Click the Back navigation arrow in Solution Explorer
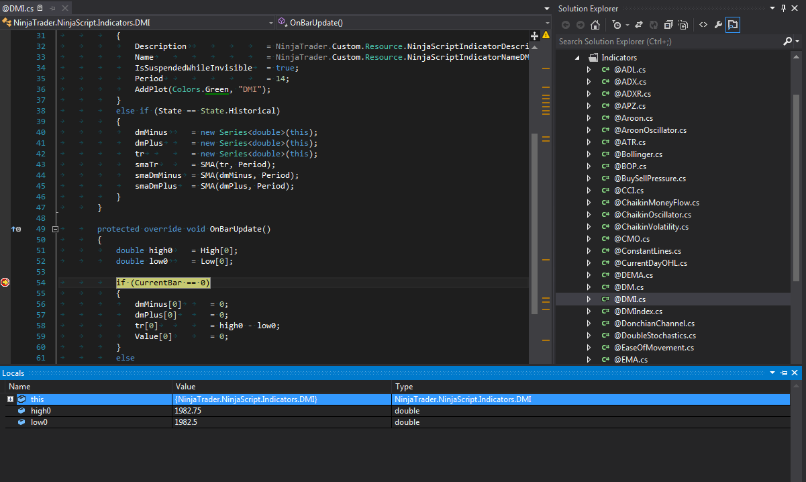This screenshot has height=482, width=806. tap(566, 25)
